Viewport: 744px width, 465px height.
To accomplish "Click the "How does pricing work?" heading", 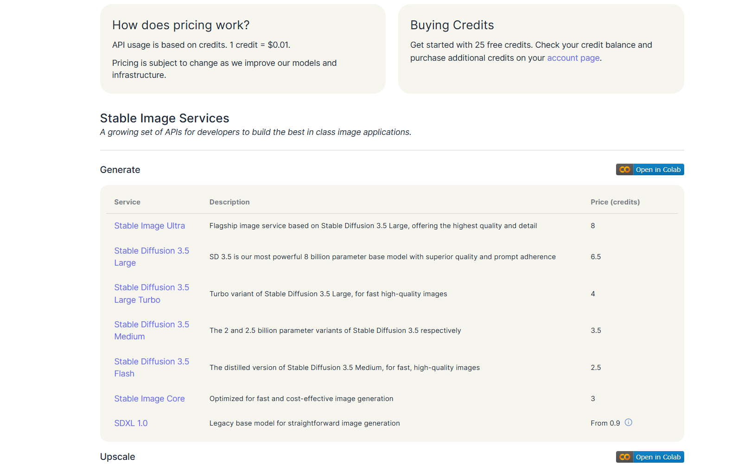I will point(181,25).
